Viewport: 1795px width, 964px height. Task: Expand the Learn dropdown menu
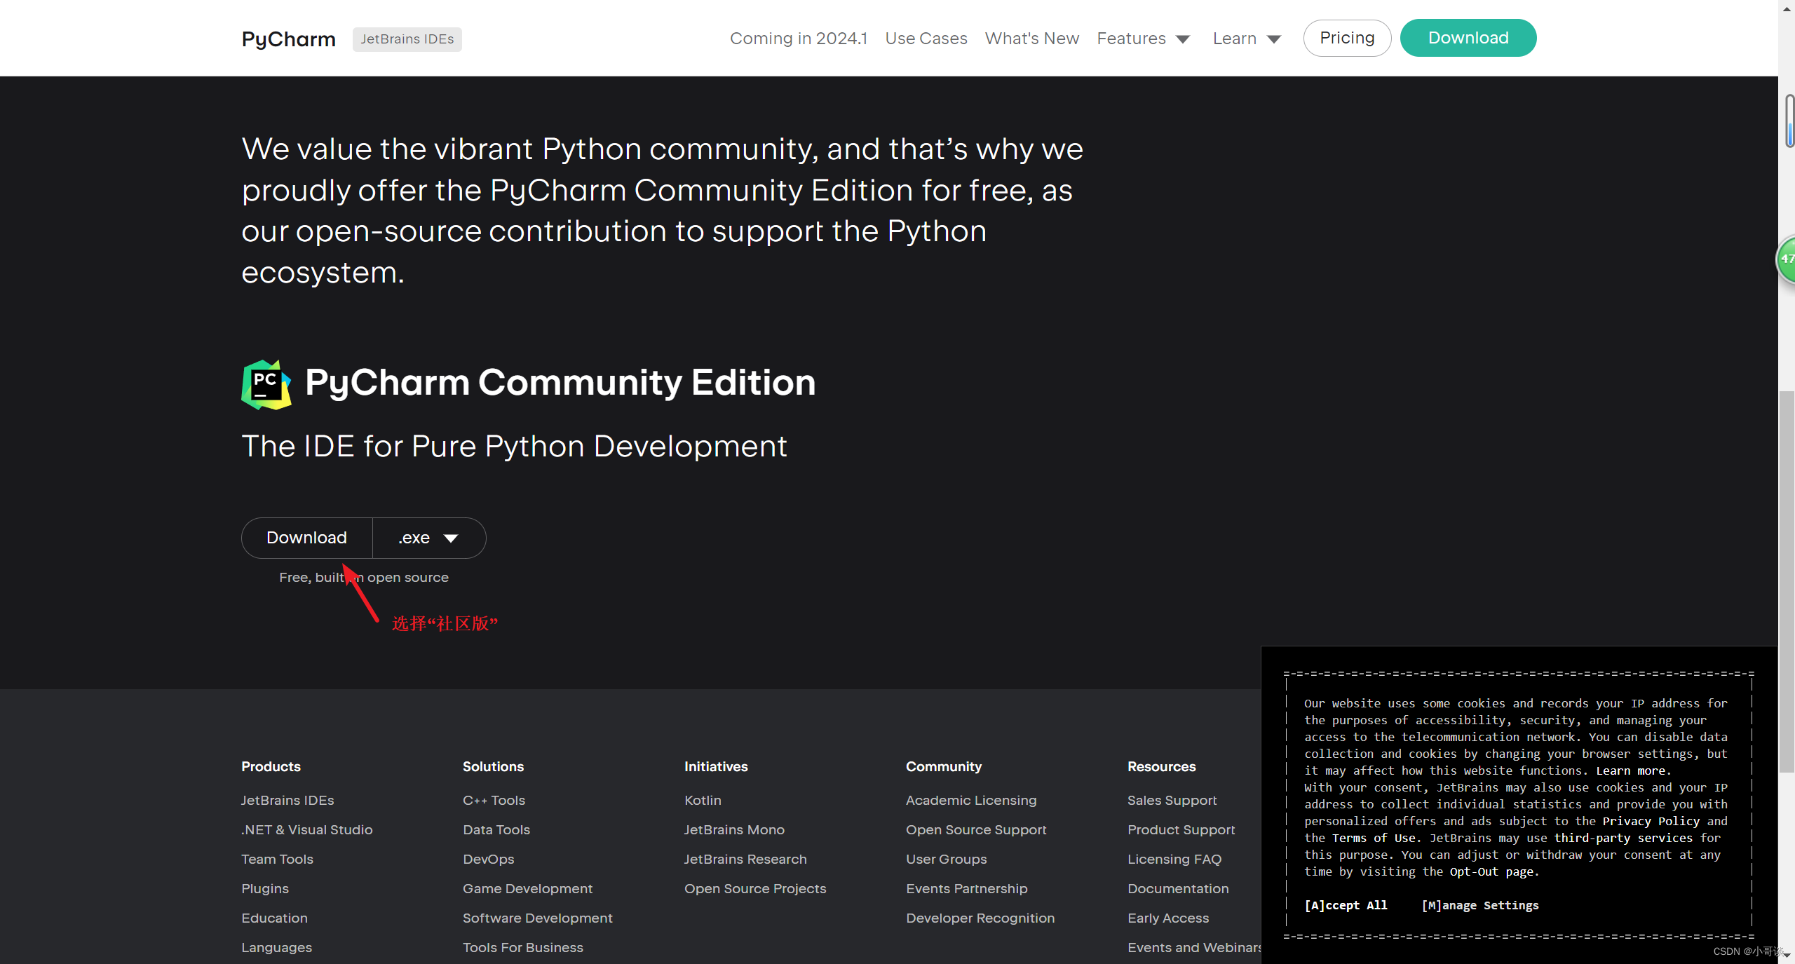pyautogui.click(x=1246, y=39)
